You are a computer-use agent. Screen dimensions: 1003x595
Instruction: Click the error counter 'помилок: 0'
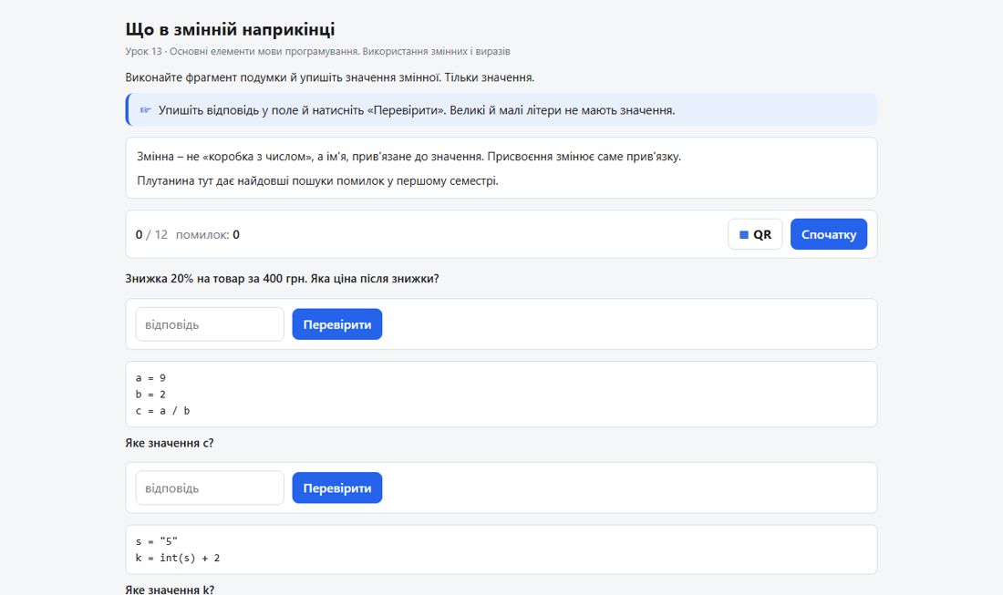tap(207, 234)
